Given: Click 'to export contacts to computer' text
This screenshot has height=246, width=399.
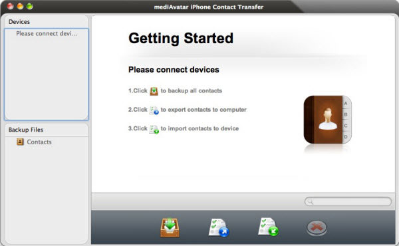Looking at the screenshot, I should pos(203,110).
